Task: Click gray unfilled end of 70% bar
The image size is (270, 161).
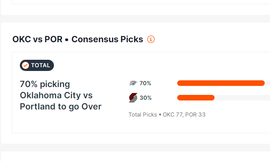Action: 267,83
